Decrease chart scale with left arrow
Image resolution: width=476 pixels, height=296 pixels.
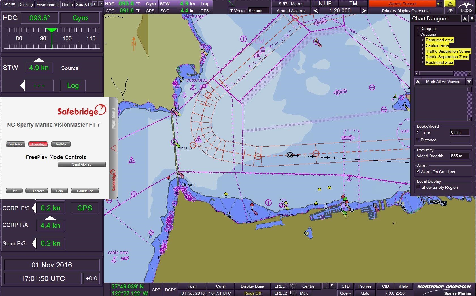coord(316,11)
